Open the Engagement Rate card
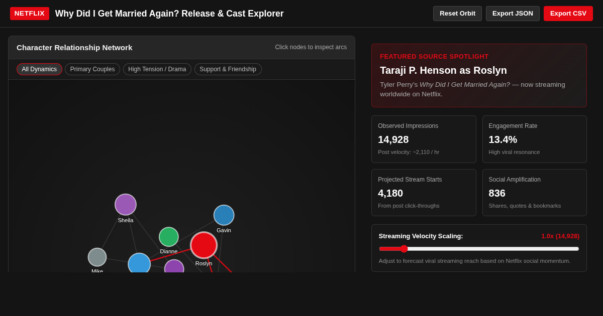 tap(534, 139)
